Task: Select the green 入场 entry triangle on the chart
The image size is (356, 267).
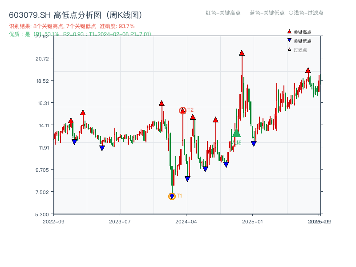Action: 237,133
